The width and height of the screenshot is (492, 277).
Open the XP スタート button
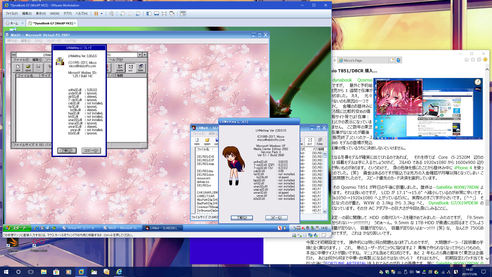pos(17,228)
